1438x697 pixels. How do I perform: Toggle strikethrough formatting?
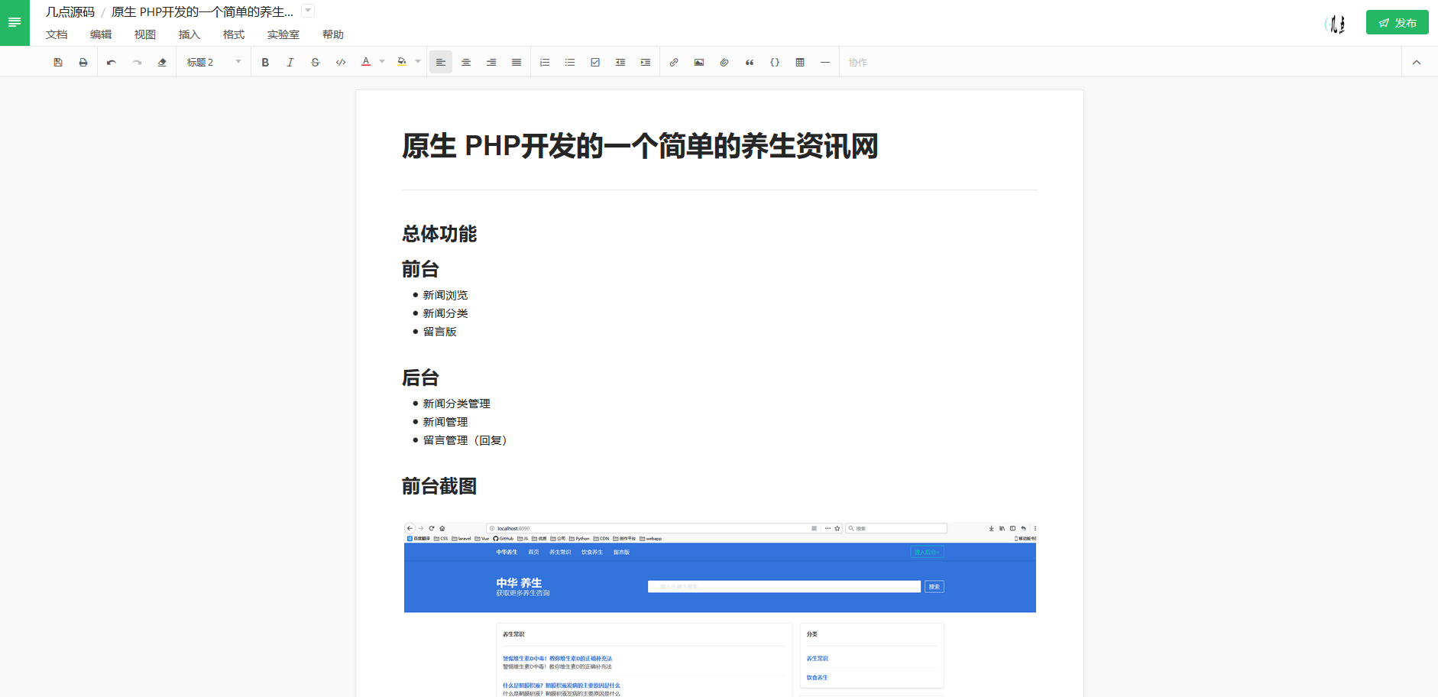(316, 63)
